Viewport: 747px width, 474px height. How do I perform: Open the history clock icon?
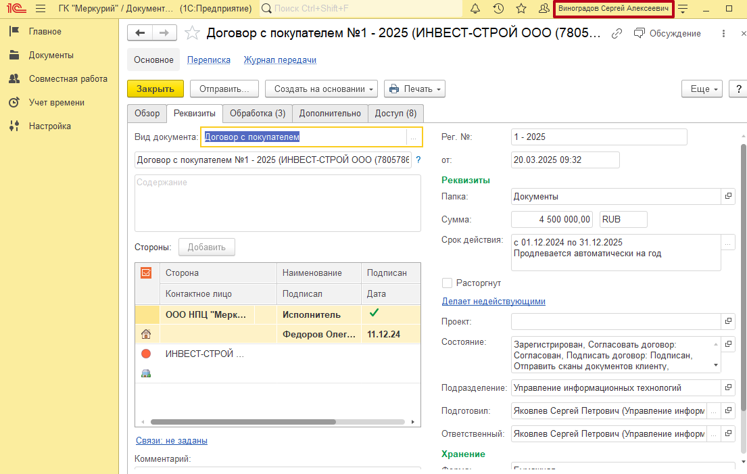pyautogui.click(x=498, y=9)
